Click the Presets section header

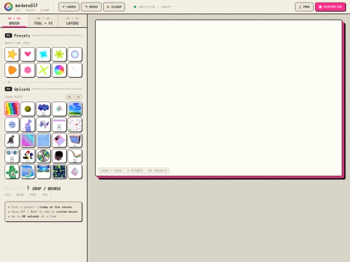coord(43,36)
